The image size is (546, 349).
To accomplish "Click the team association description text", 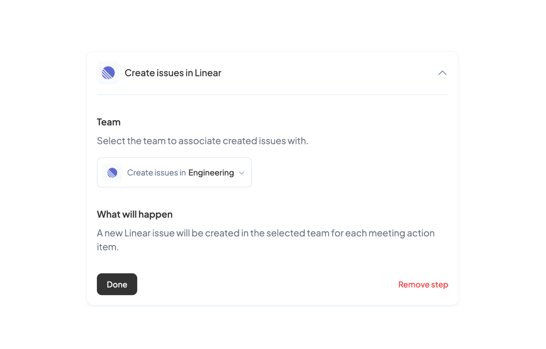I will click(202, 141).
